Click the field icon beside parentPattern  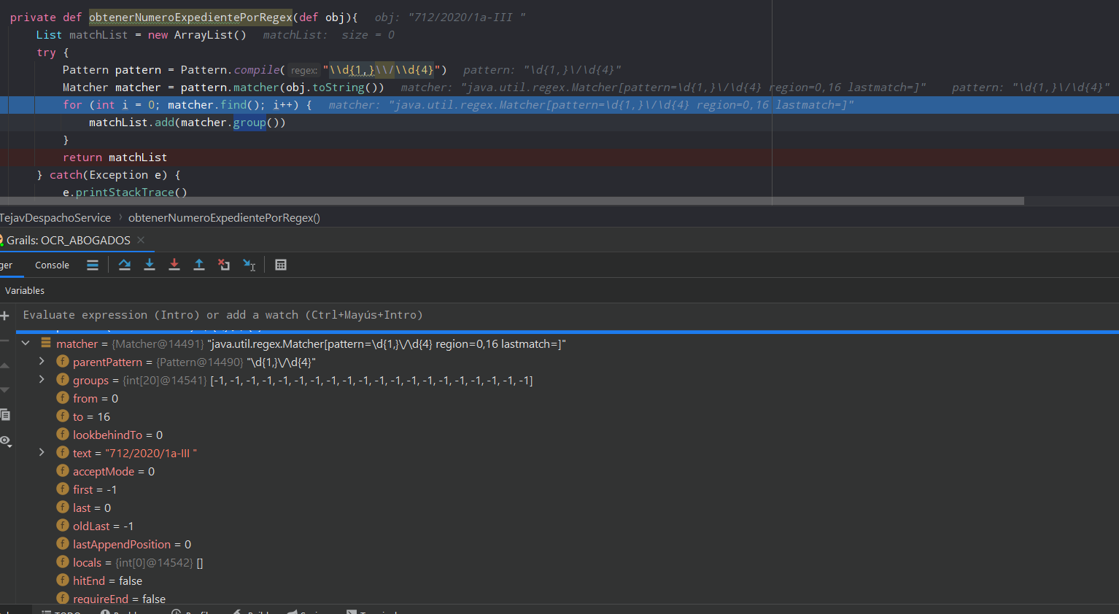click(x=63, y=362)
